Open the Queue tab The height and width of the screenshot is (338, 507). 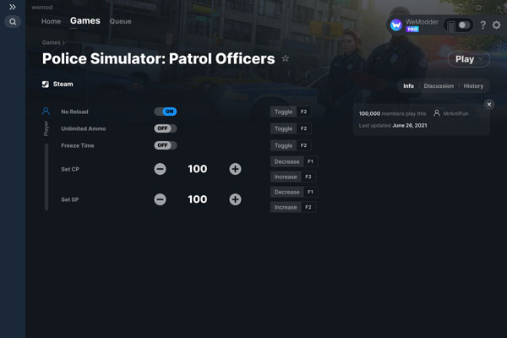120,21
